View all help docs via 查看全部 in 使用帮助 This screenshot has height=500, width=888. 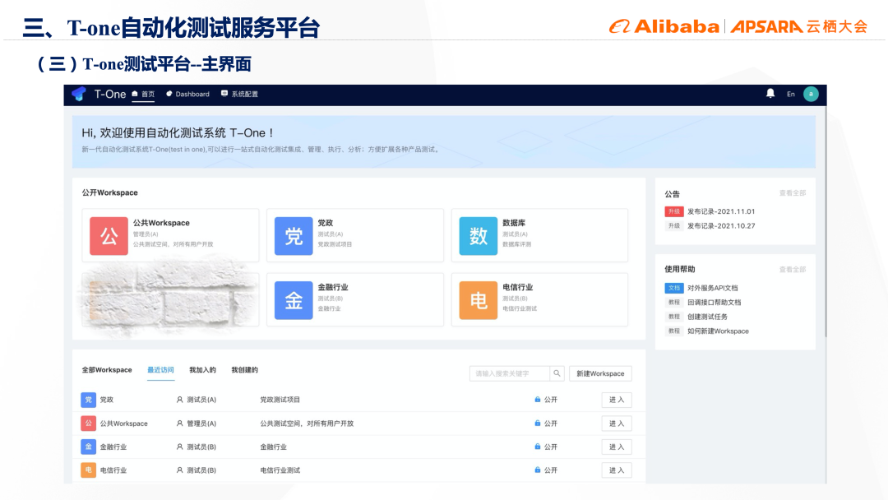pyautogui.click(x=793, y=270)
